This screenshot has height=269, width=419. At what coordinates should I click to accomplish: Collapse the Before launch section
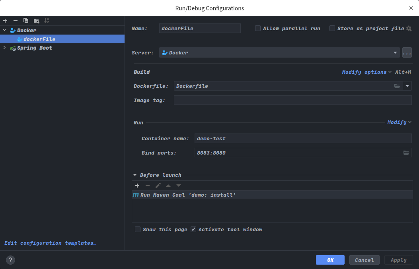pos(135,175)
